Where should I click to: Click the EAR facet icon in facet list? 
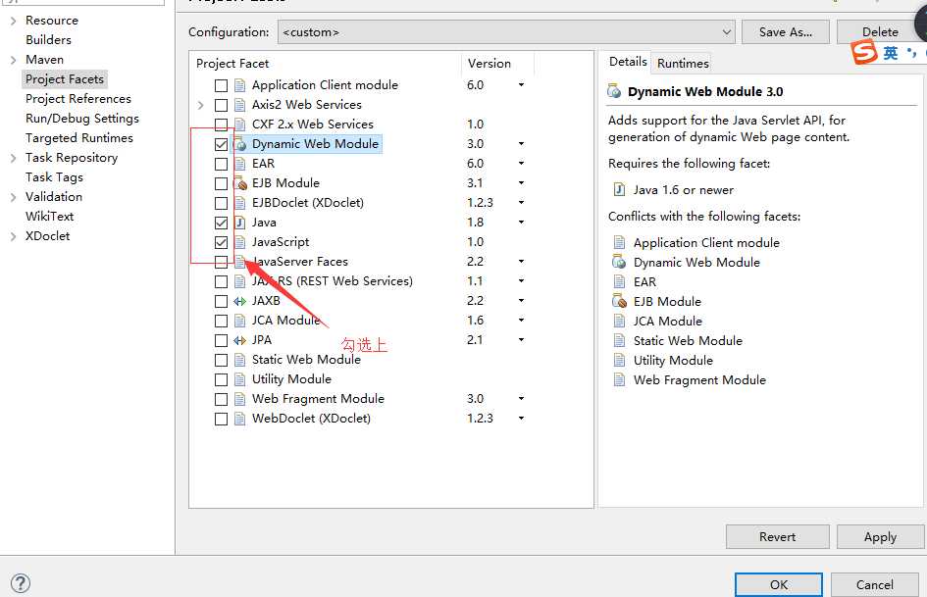pyautogui.click(x=240, y=164)
